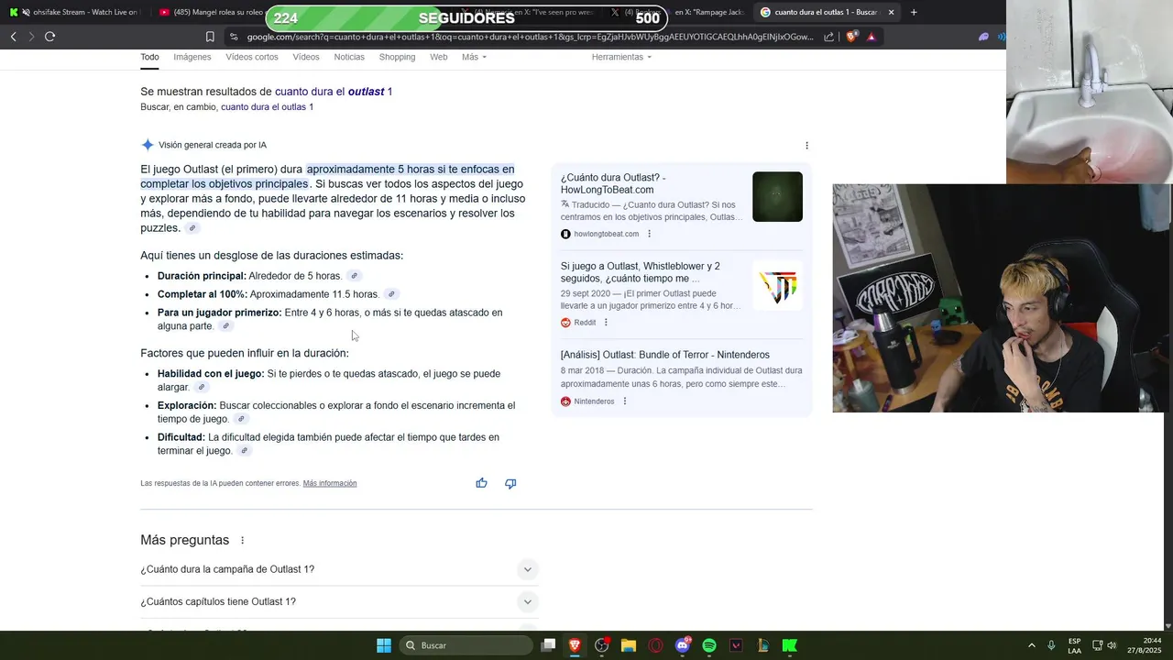Open three-dot menu next to 'Más preguntas'
1173x660 pixels.
click(x=242, y=541)
